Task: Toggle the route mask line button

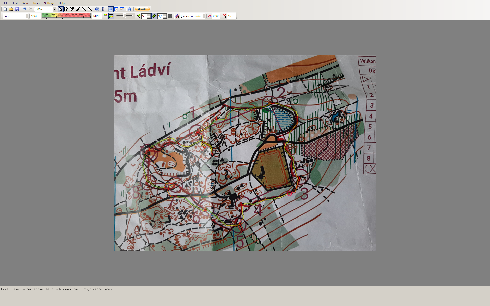Action: [x=154, y=16]
